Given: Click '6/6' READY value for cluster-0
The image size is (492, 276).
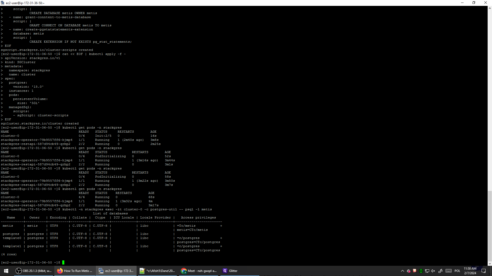Looking at the screenshot, I should point(82,197).
